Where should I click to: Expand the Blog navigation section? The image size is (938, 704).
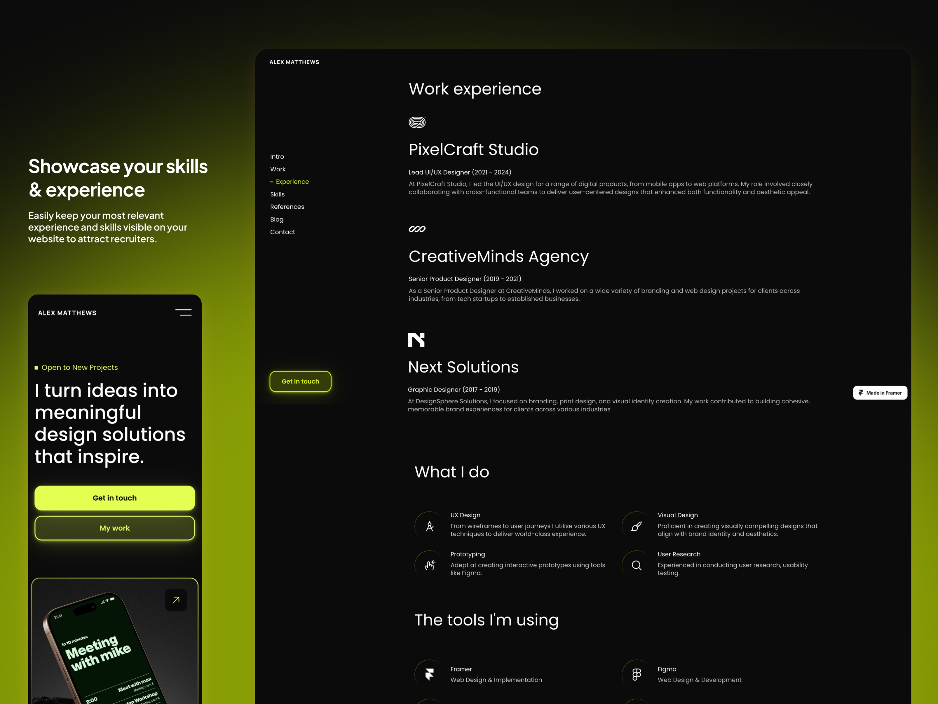276,219
